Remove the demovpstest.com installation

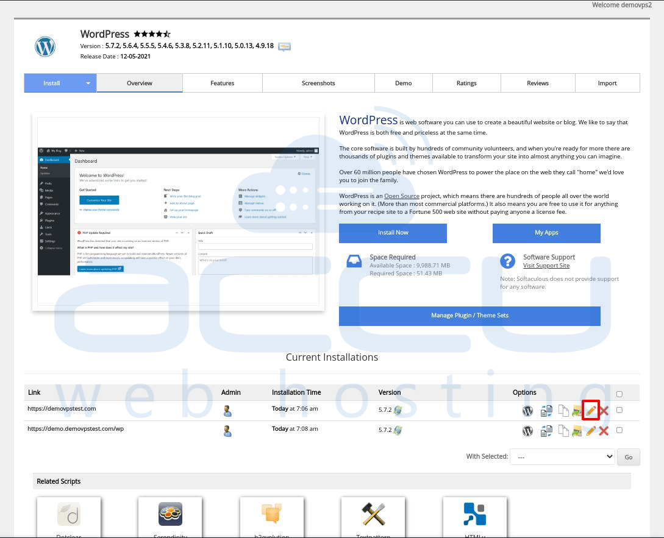pyautogui.click(x=604, y=411)
